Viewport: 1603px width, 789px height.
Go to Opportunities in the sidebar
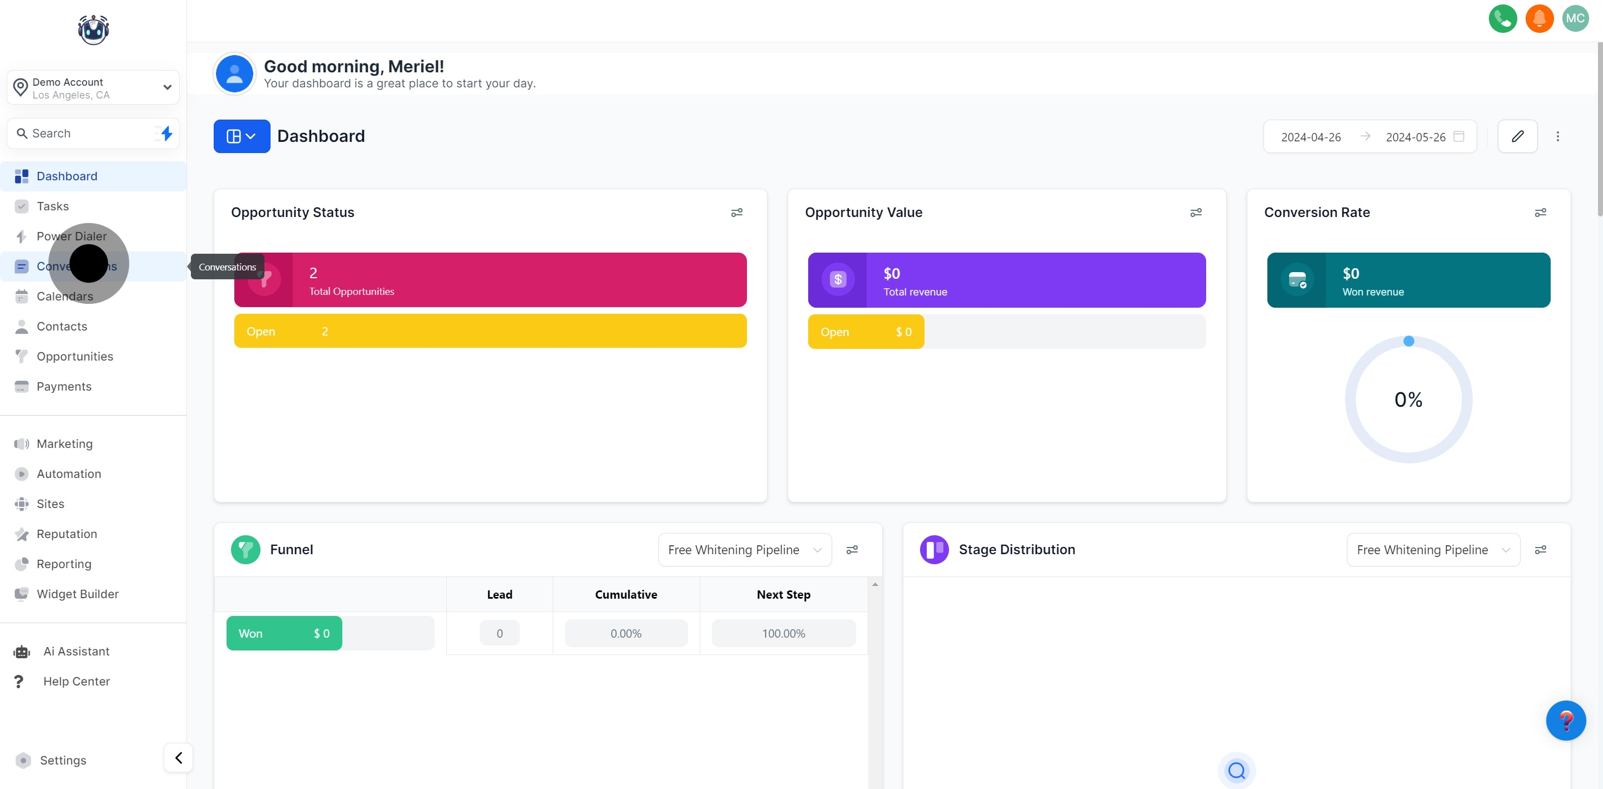(75, 357)
